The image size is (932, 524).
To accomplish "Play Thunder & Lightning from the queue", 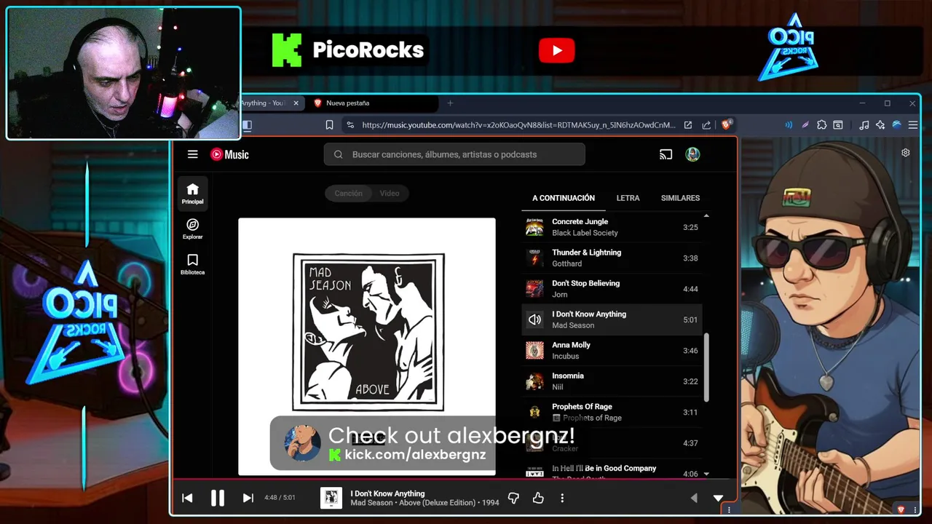I will (x=612, y=258).
